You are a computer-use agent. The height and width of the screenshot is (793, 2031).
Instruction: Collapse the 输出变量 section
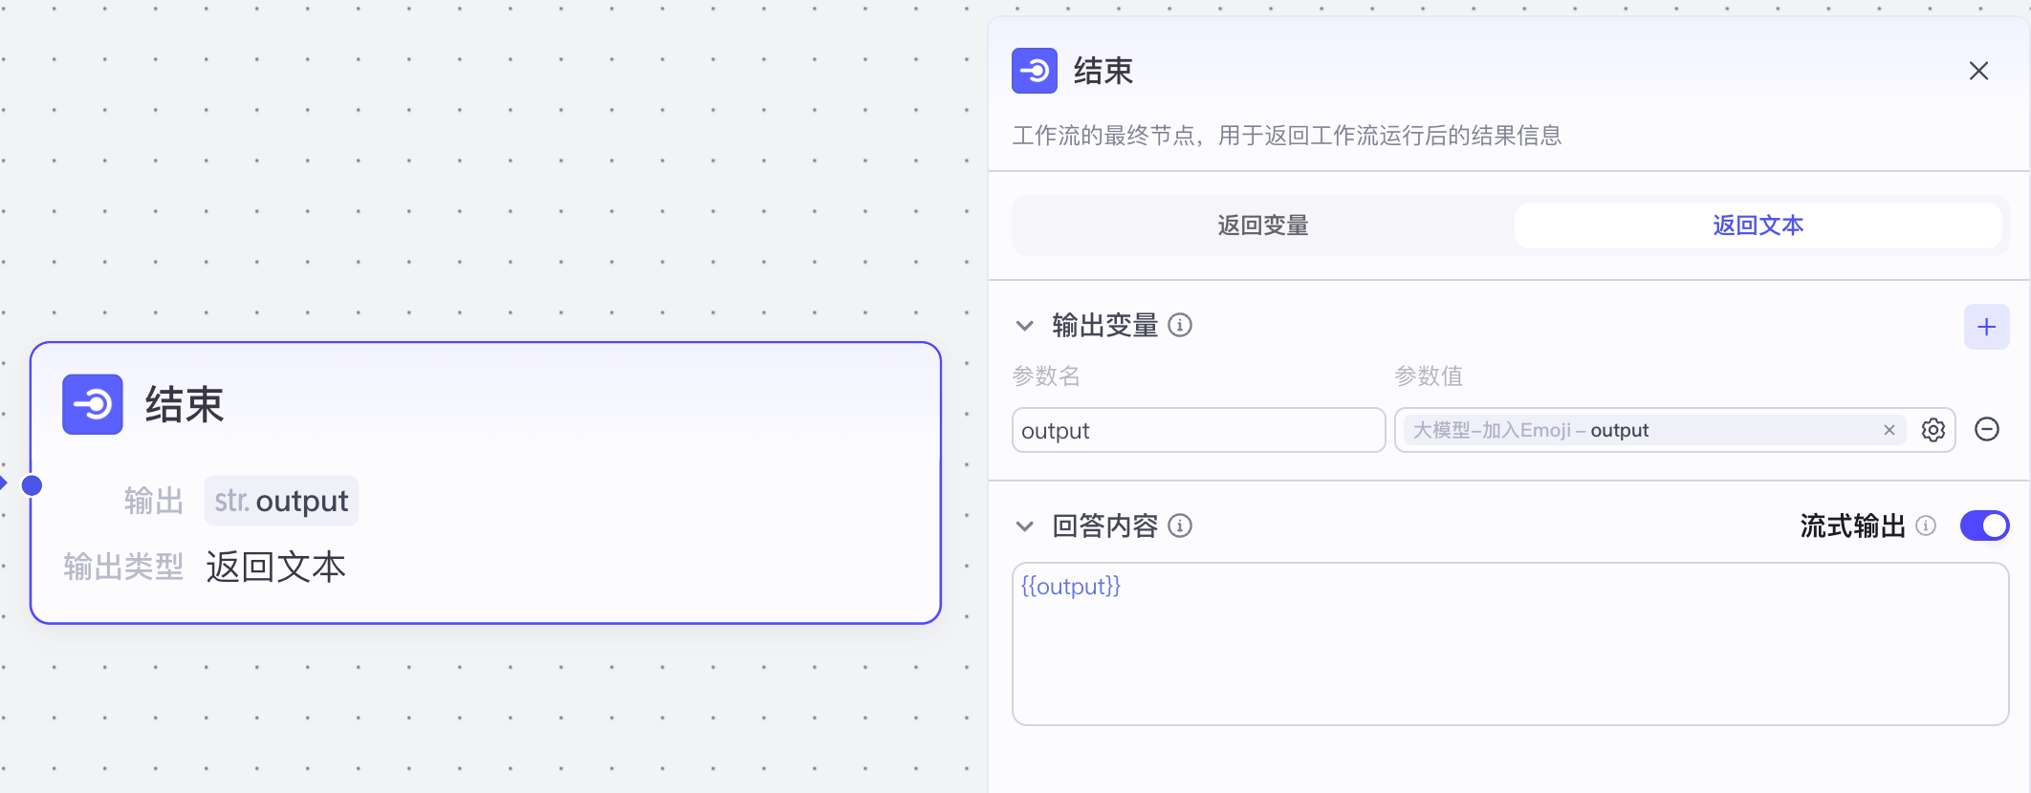(1024, 326)
